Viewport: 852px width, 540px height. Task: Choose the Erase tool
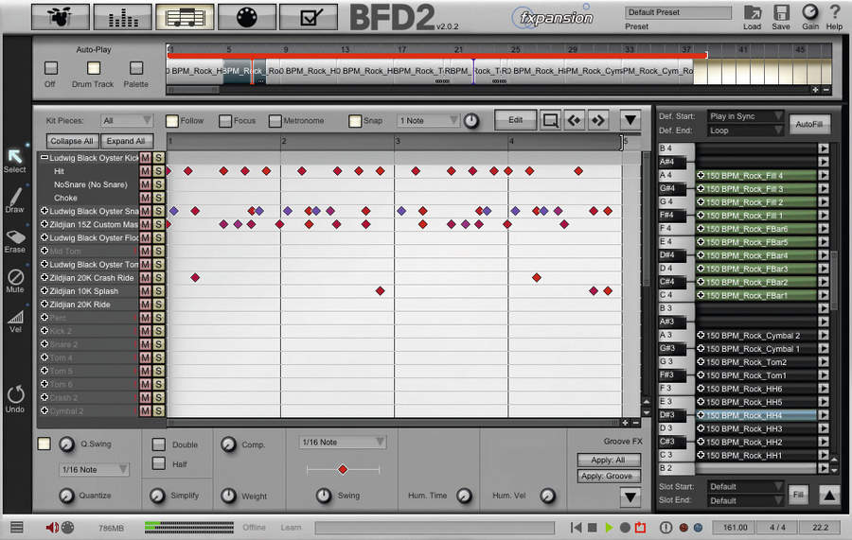pos(15,237)
